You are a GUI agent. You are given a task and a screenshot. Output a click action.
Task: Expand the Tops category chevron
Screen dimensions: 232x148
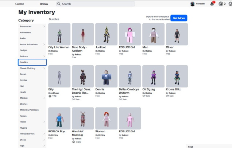tap(44, 146)
